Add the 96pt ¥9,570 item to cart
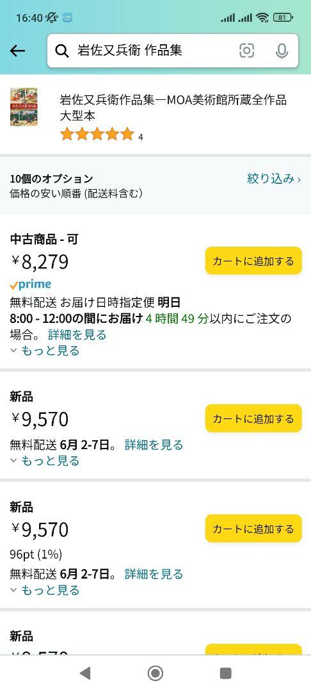311x692 pixels. click(x=253, y=529)
